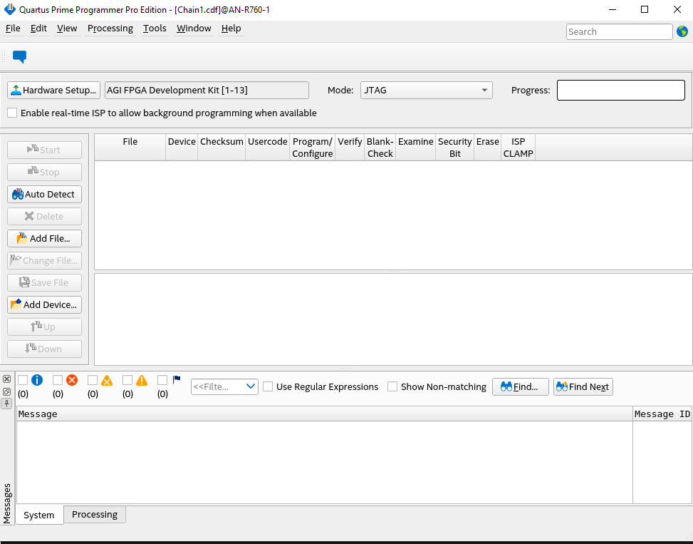693x544 pixels.
Task: Close the Messages panel with X icon
Action: 6,379
